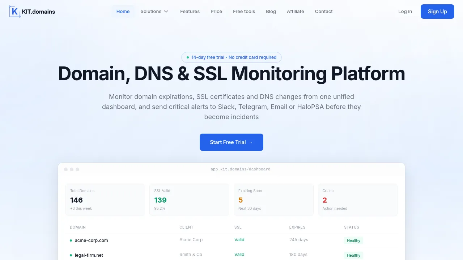This screenshot has width=463, height=260.
Task: Click the STATUS column header
Action: tap(352, 227)
